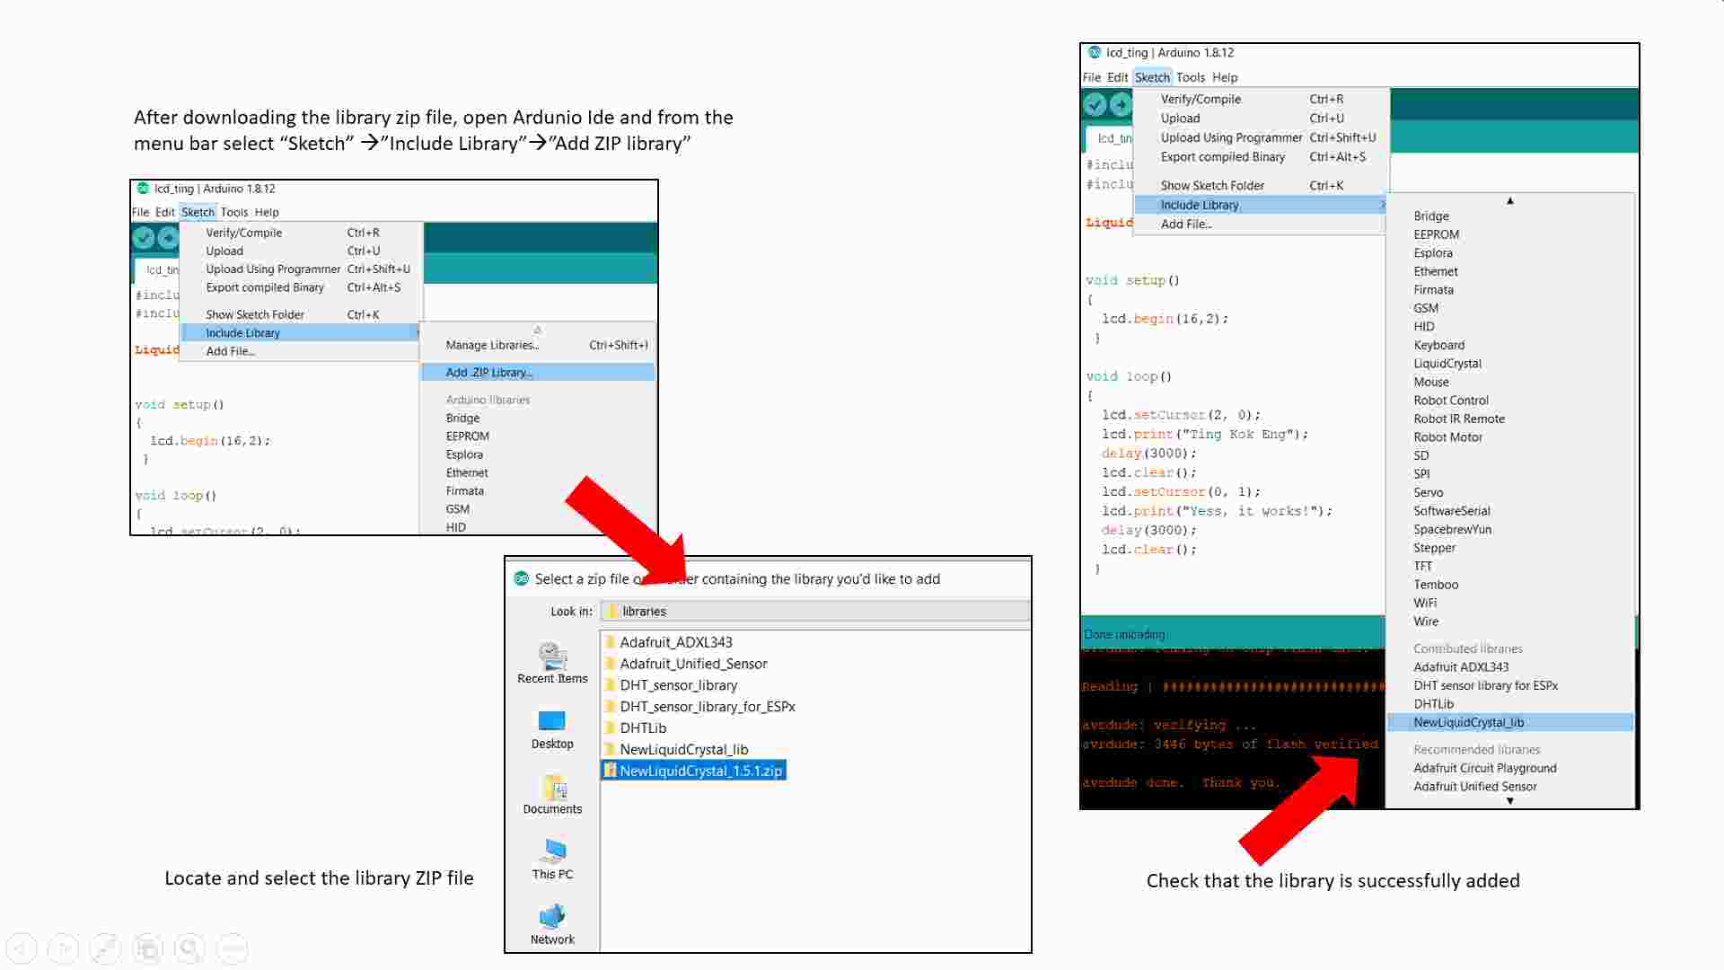Select Servo library in right window list
The image size is (1724, 970).
click(1510, 492)
